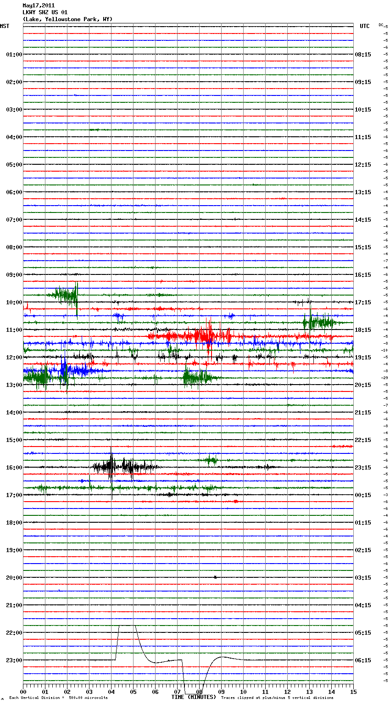This screenshot has width=390, height=704.
Task: Select the 14:00 MST time label
Action: coord(14,413)
